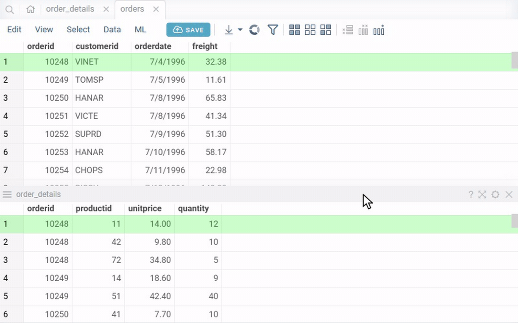Click the add rows icon
518x323 pixels.
click(x=347, y=30)
